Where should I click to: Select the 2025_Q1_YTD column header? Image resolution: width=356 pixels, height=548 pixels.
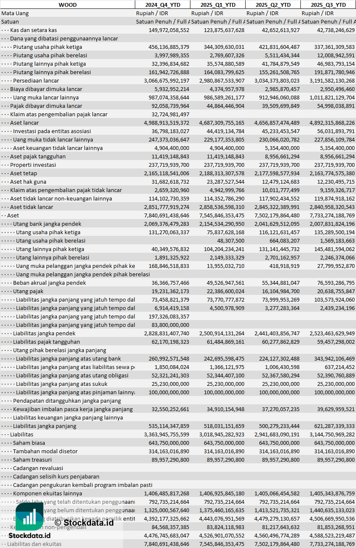pyautogui.click(x=217, y=5)
